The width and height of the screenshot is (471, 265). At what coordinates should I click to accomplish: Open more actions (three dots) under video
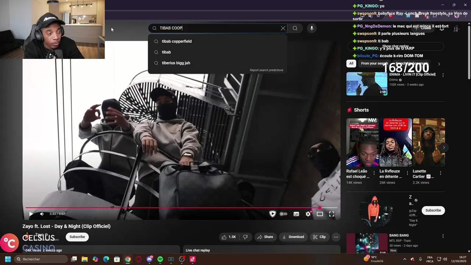point(336,237)
